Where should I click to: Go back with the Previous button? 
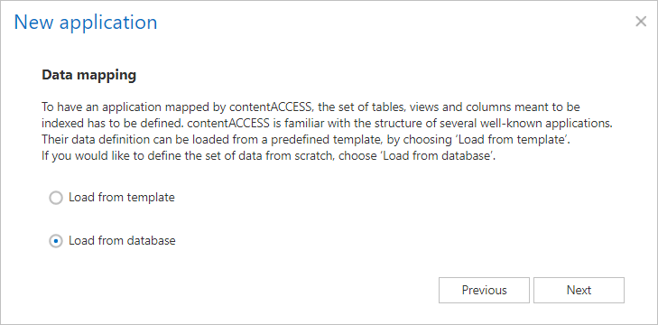[x=485, y=290]
